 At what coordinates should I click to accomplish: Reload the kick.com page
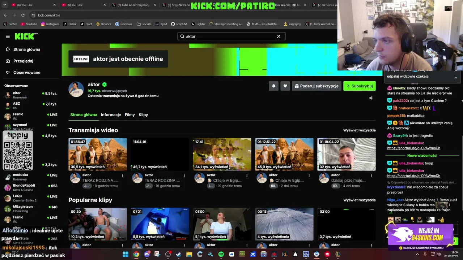pos(23,15)
